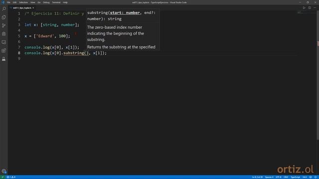
Task: Open the Debug menu
Action: coord(46,2)
